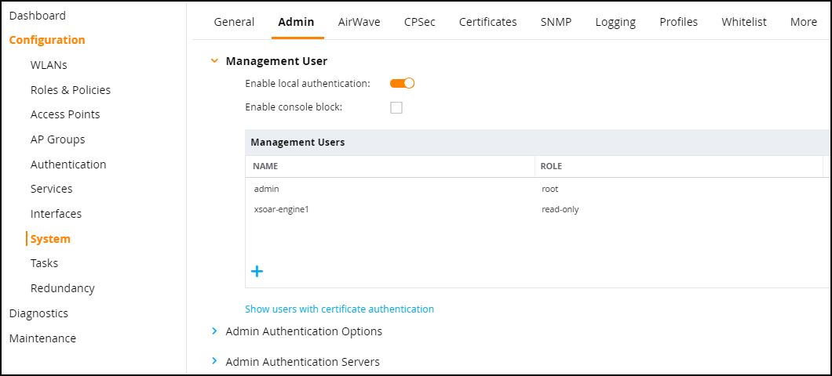Navigate to WLANs configuration
832x376 pixels.
tap(49, 65)
